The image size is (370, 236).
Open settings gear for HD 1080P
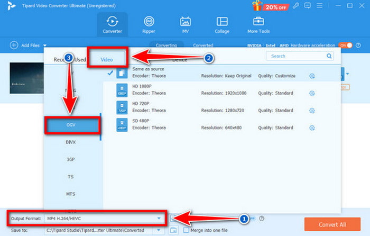pos(312,93)
